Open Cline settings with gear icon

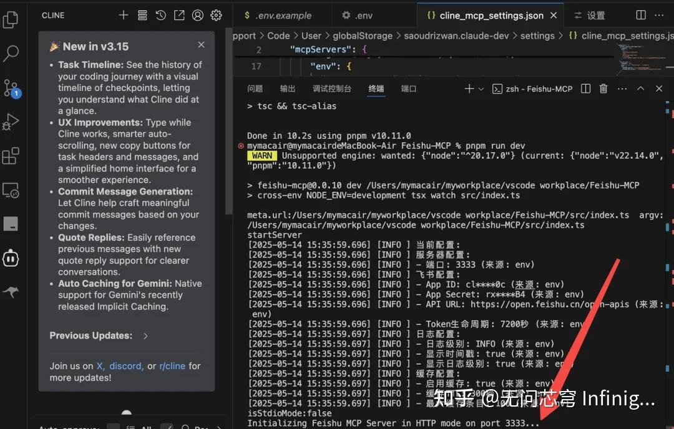[x=215, y=15]
